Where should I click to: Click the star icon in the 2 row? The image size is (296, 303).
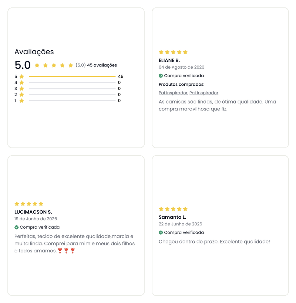pyautogui.click(x=22, y=95)
